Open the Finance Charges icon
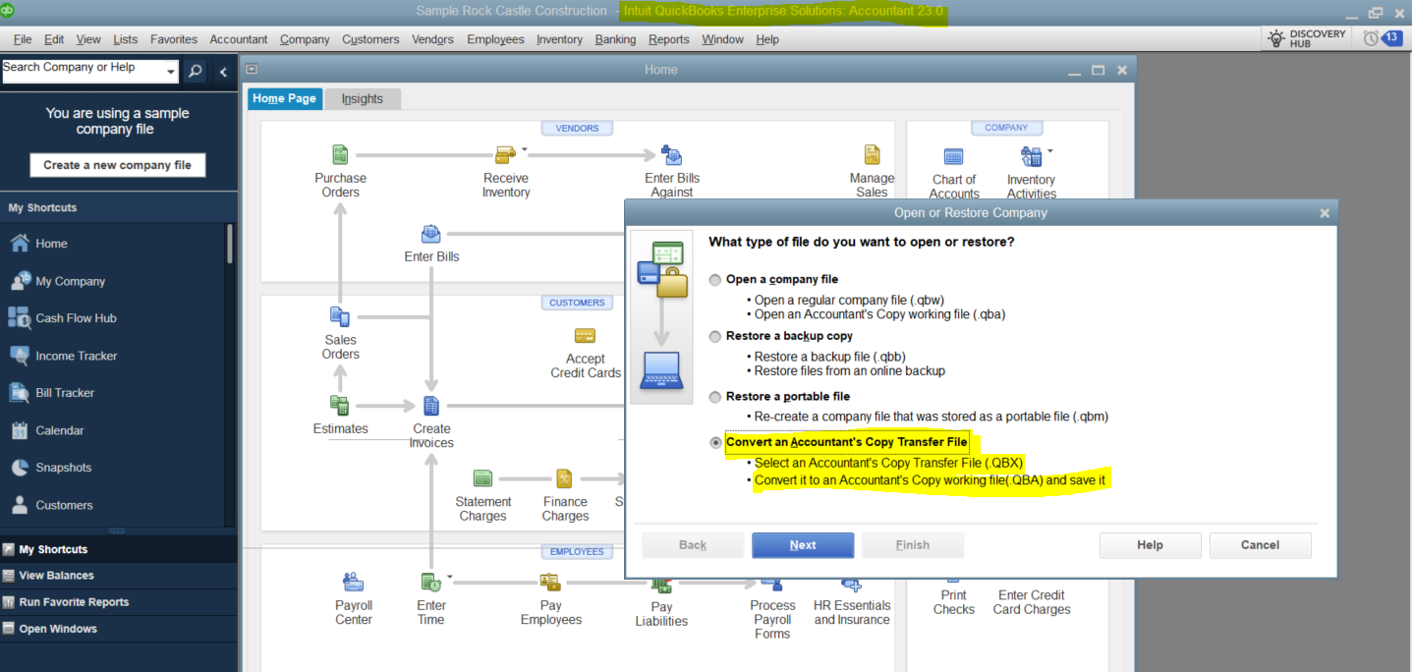The height and width of the screenshot is (672, 1412). pos(565,478)
